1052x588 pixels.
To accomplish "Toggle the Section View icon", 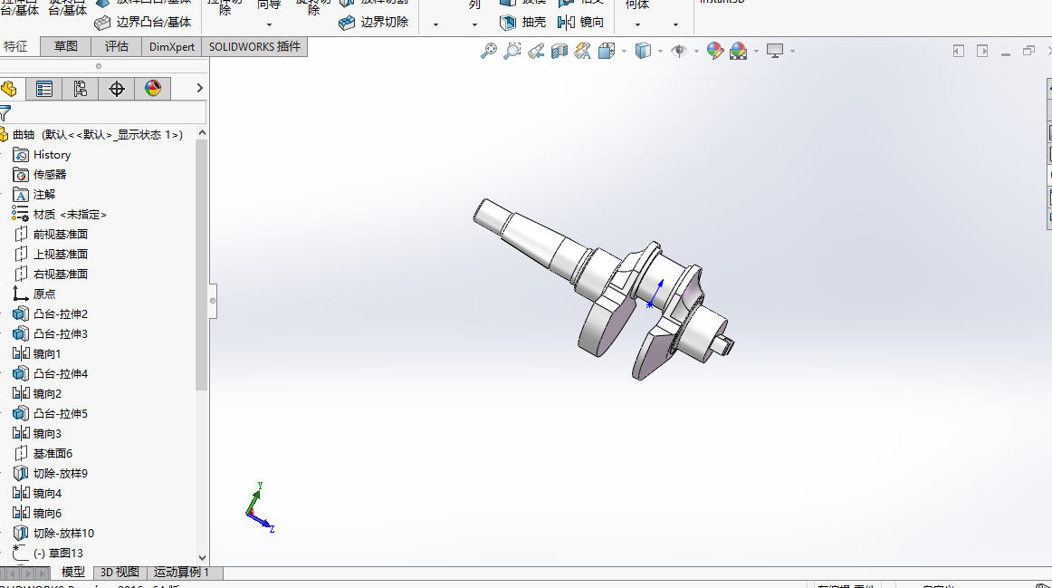I will click(x=559, y=51).
